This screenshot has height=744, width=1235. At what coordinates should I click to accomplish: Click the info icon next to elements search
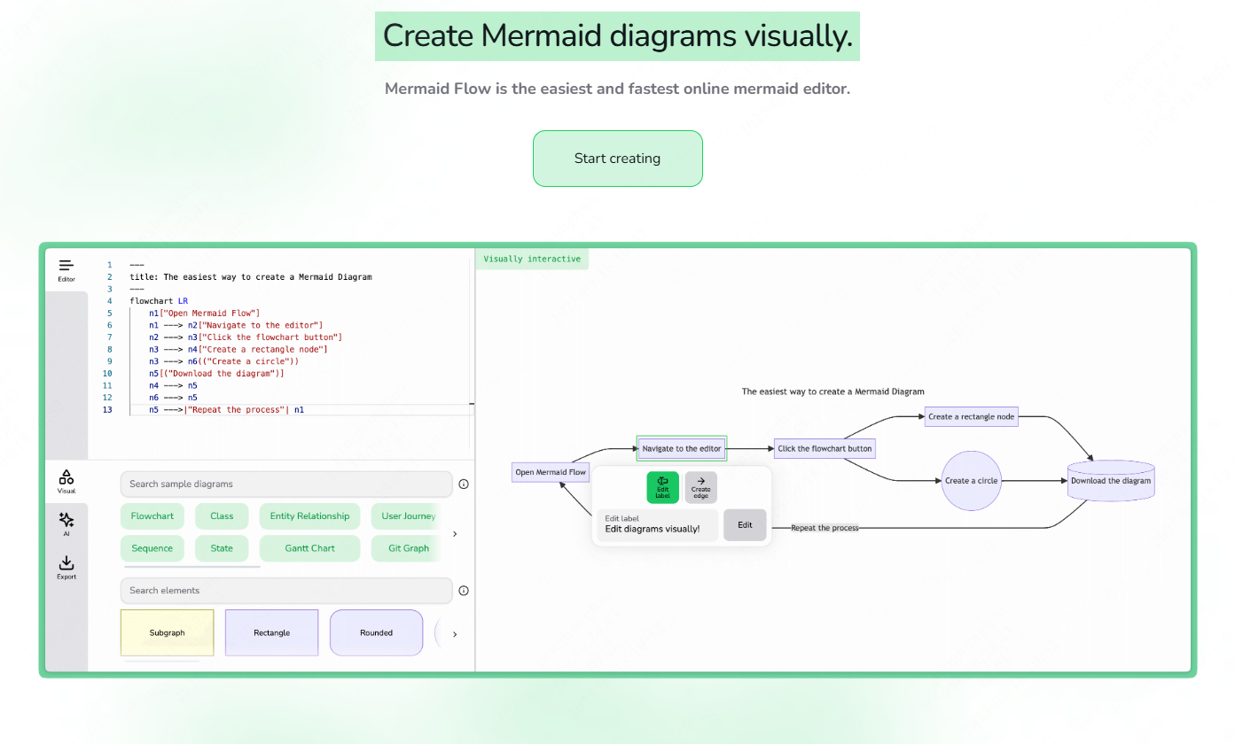coord(464,591)
